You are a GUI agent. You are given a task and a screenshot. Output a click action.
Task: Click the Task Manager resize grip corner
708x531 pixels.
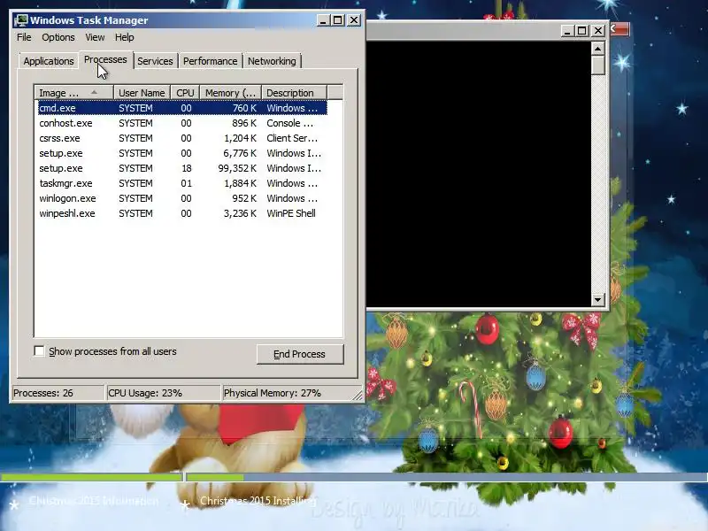click(358, 396)
